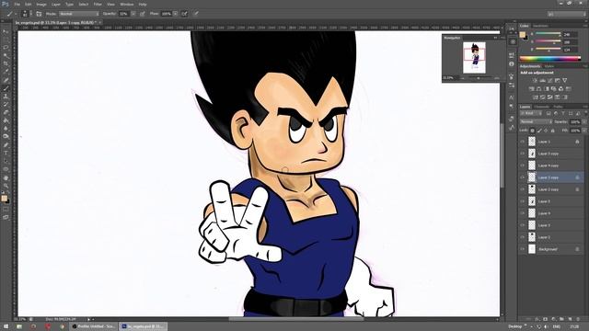Select the Zoom tool

point(6,186)
